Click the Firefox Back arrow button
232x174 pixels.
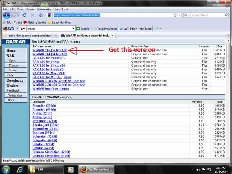[x=7, y=15]
